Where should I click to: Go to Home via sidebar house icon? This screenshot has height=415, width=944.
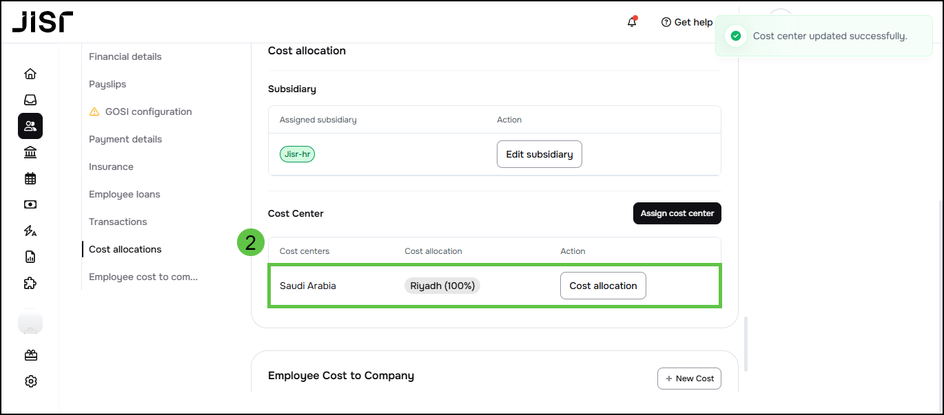click(30, 74)
